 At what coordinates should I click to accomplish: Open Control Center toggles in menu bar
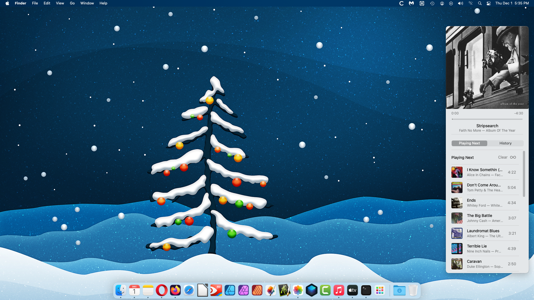tap(488, 3)
